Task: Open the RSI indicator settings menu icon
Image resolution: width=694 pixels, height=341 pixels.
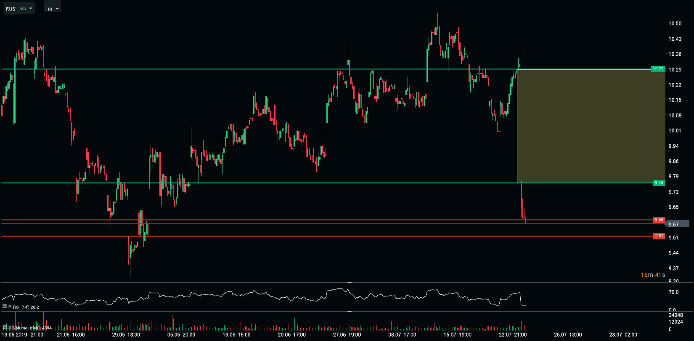Action: (x=5, y=307)
